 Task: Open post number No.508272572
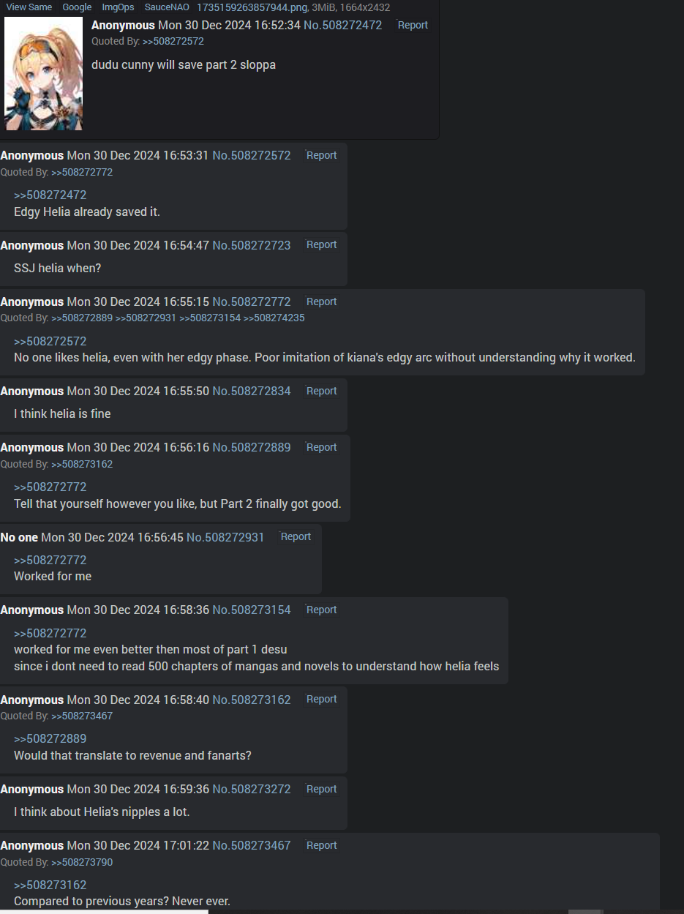pos(252,155)
